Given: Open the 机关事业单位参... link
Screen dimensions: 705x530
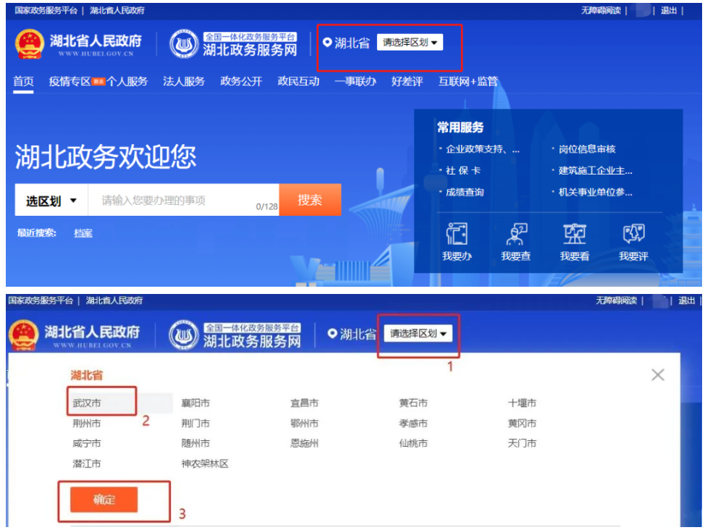Looking at the screenshot, I should (x=595, y=192).
